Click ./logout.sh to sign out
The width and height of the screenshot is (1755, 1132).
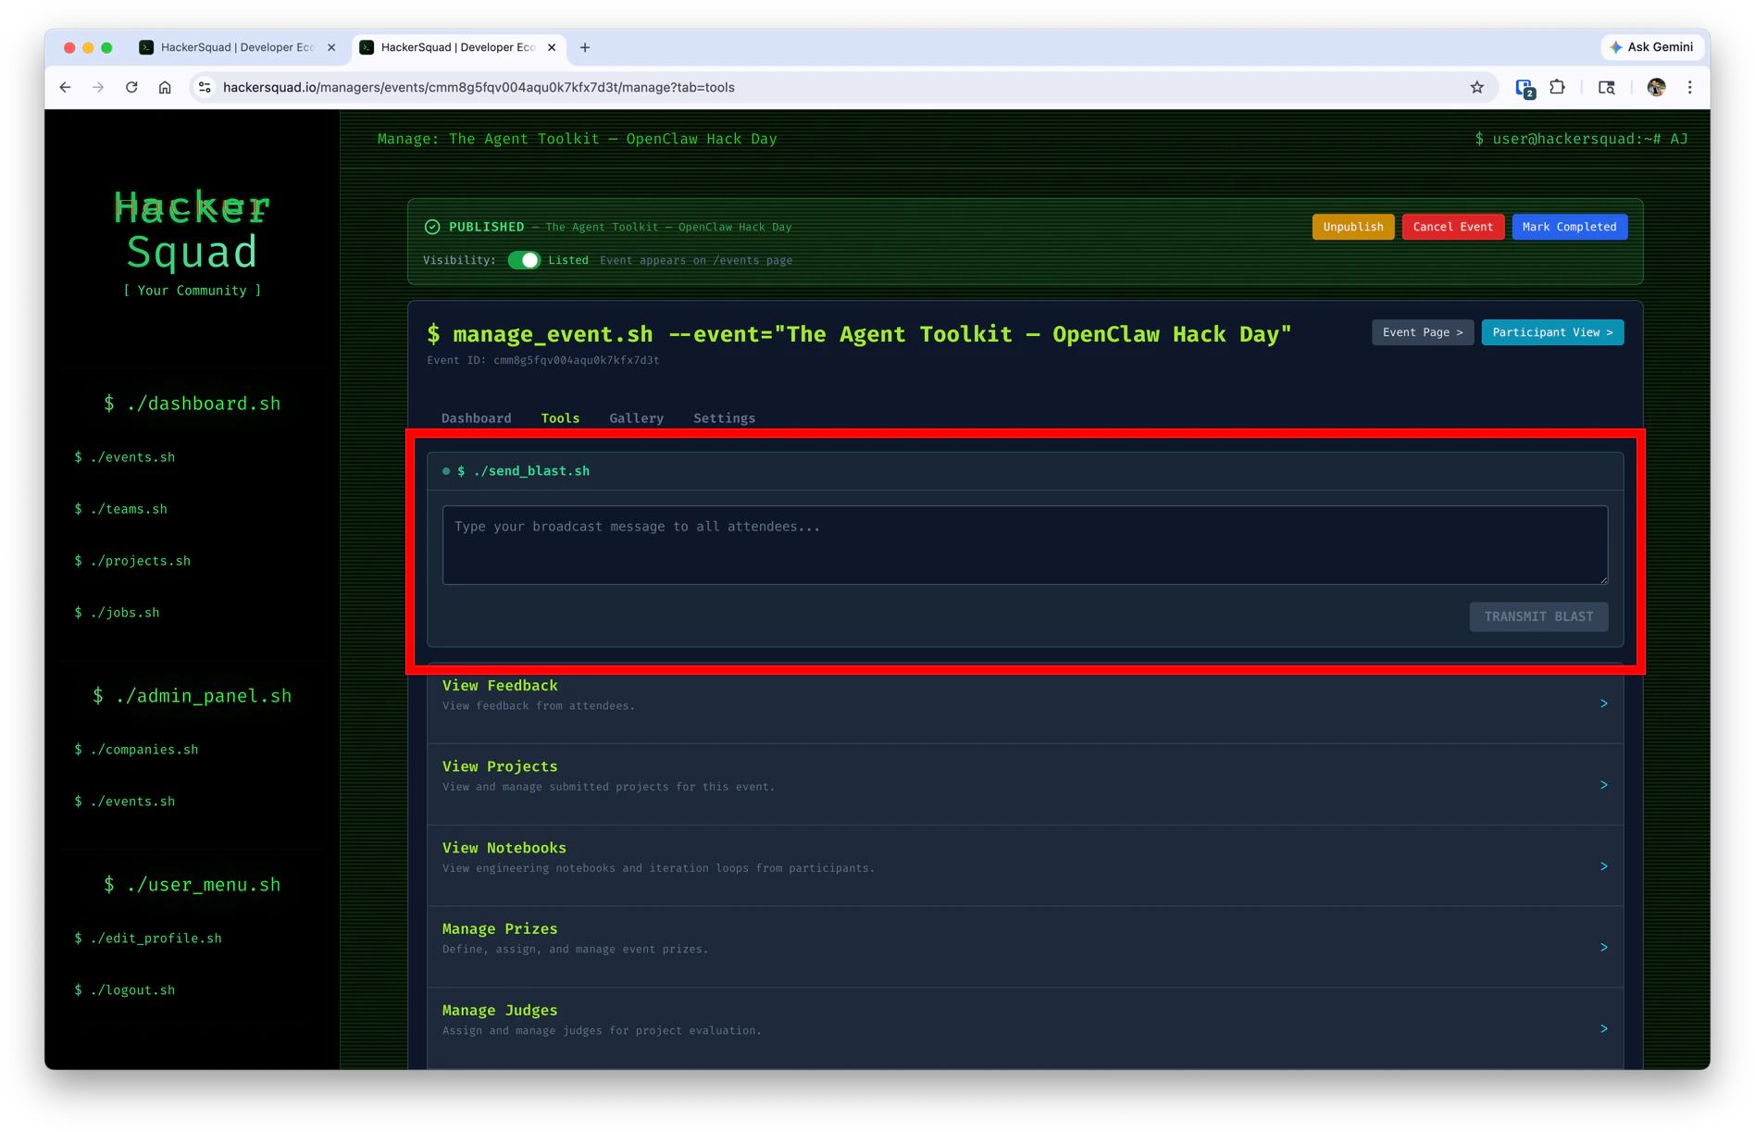(125, 990)
